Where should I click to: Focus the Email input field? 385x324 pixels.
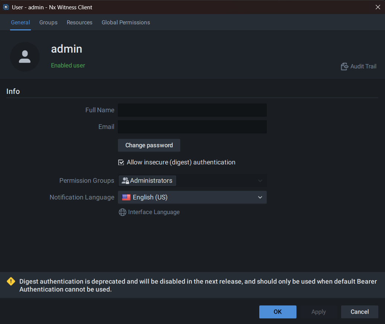(x=192, y=127)
